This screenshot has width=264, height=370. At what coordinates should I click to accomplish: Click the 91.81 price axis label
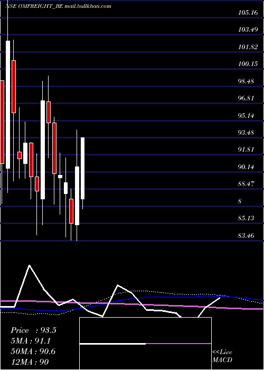[246, 150]
